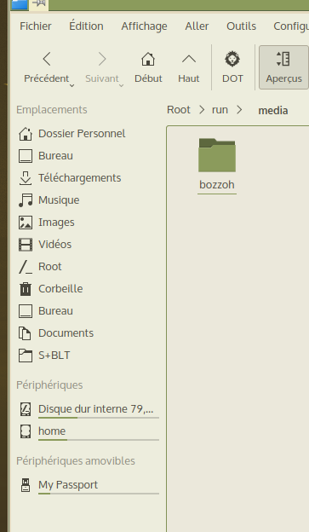Select the bozzoh folder
The image size is (309, 532).
click(217, 165)
